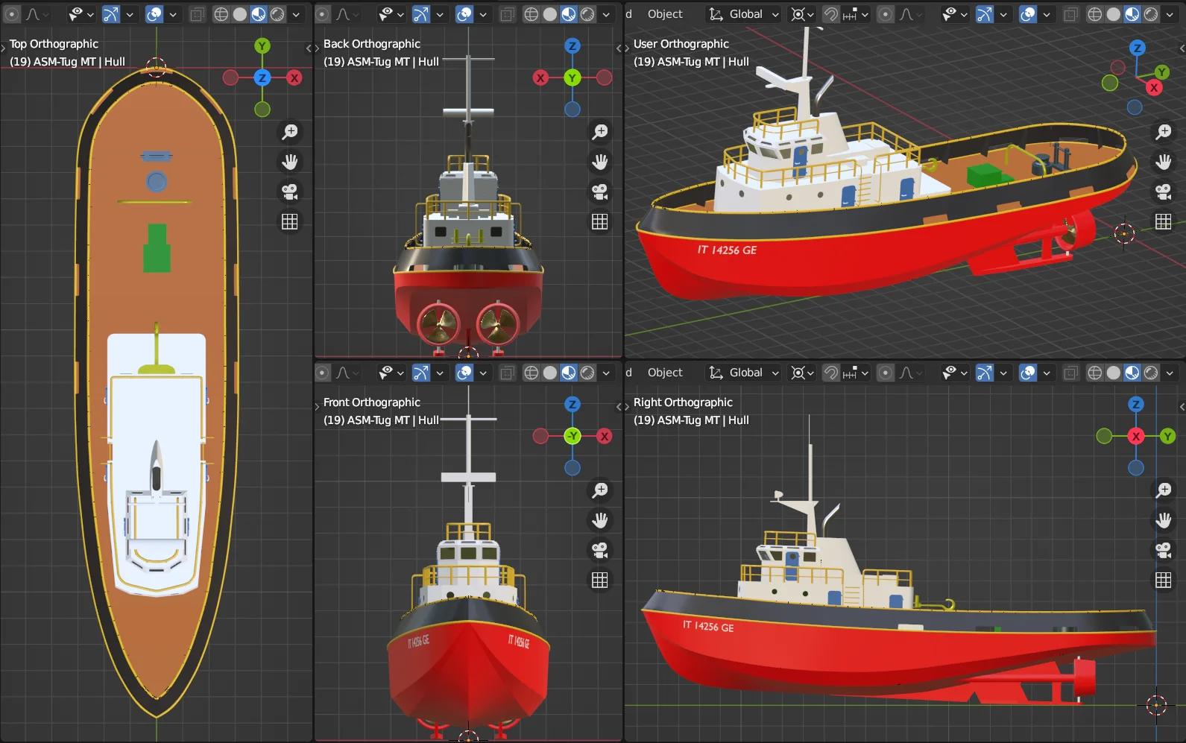Screen dimensions: 1186x743
Task: Toggle snapping magnet in User Orthographic header
Action: [830, 14]
